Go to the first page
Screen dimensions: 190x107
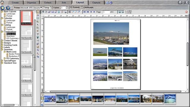click(85, 12)
